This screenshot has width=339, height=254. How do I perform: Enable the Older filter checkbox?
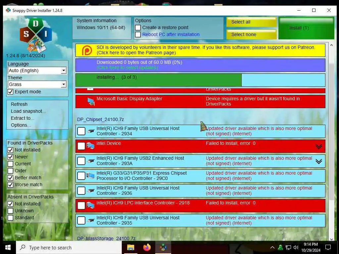click(x=10, y=171)
